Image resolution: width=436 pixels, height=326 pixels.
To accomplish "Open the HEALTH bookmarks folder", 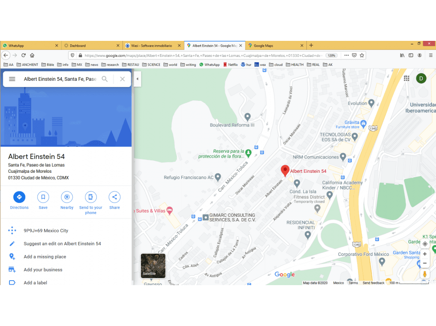I will click(x=295, y=64).
